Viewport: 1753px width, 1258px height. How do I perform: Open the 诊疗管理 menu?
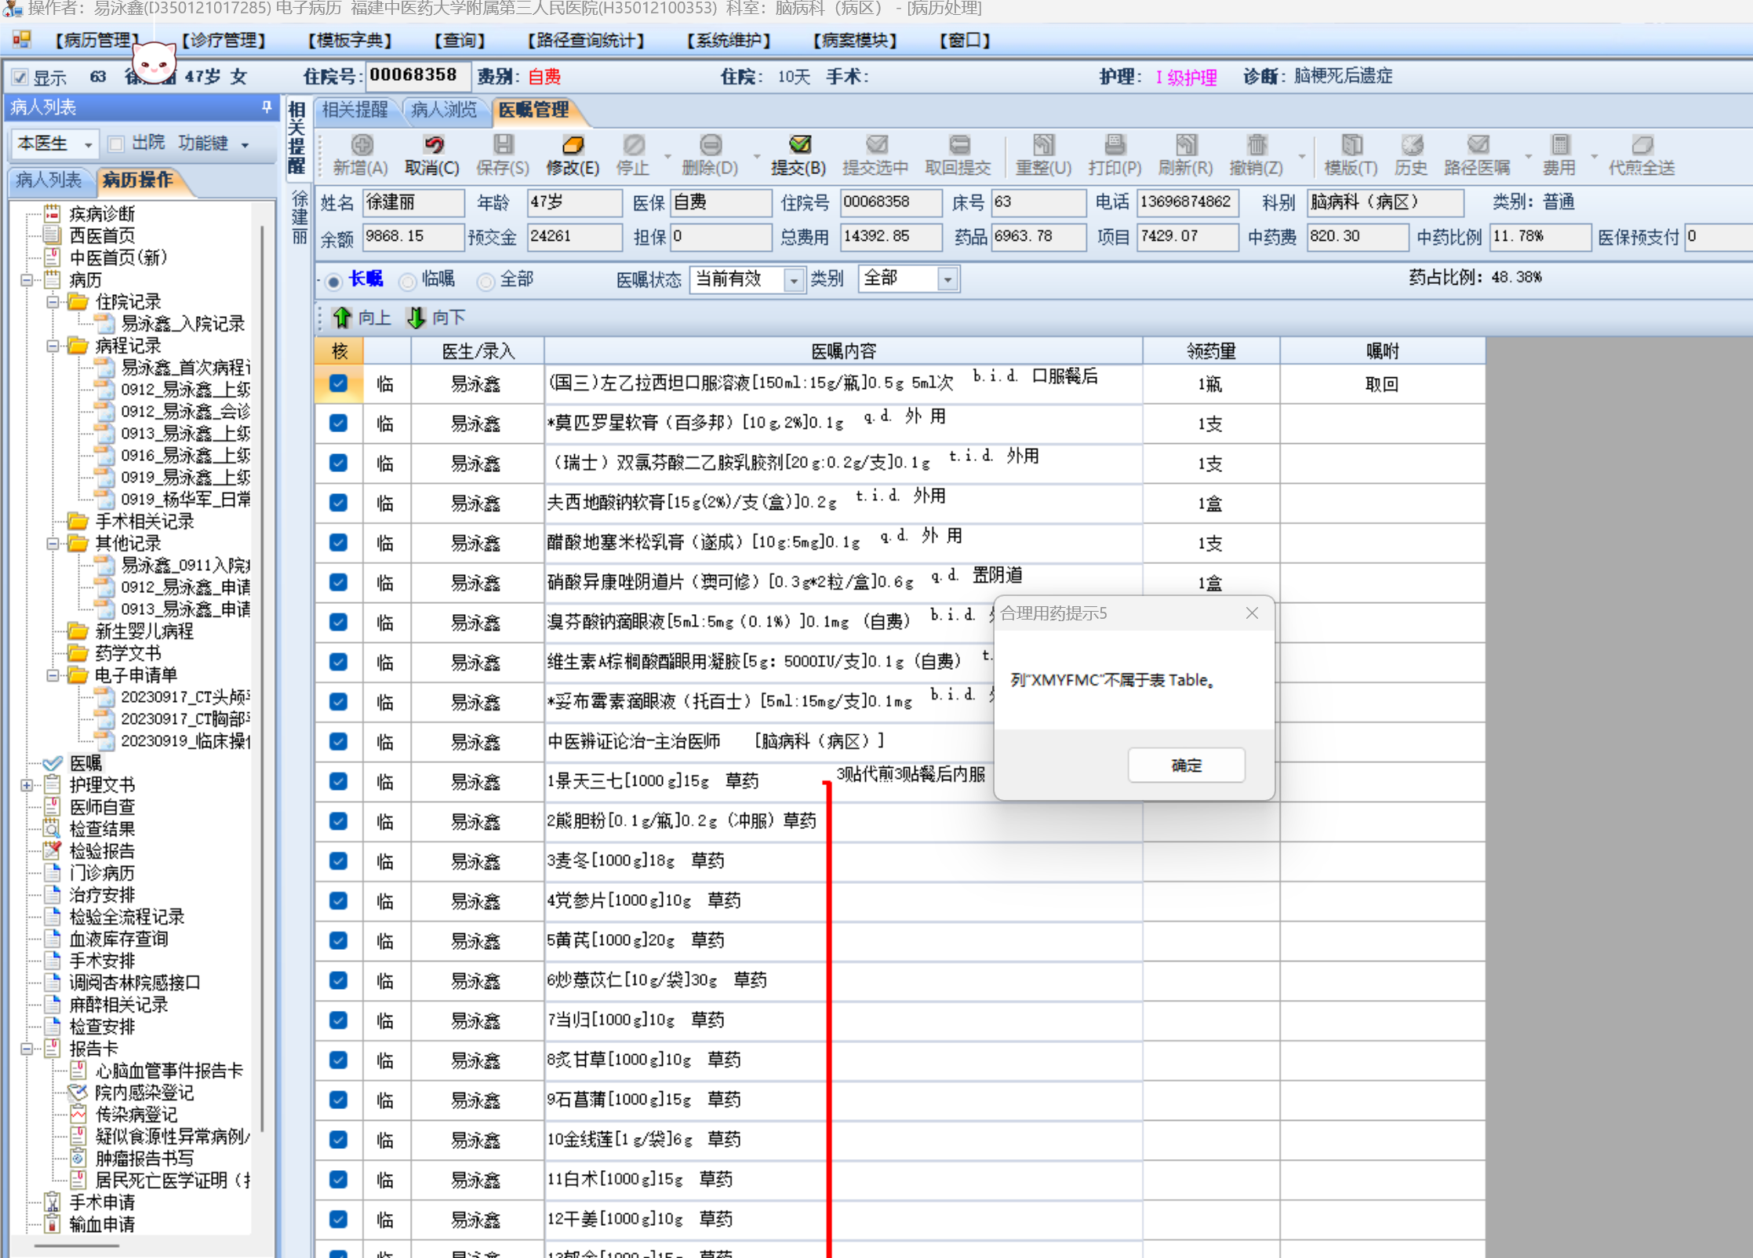tap(223, 40)
